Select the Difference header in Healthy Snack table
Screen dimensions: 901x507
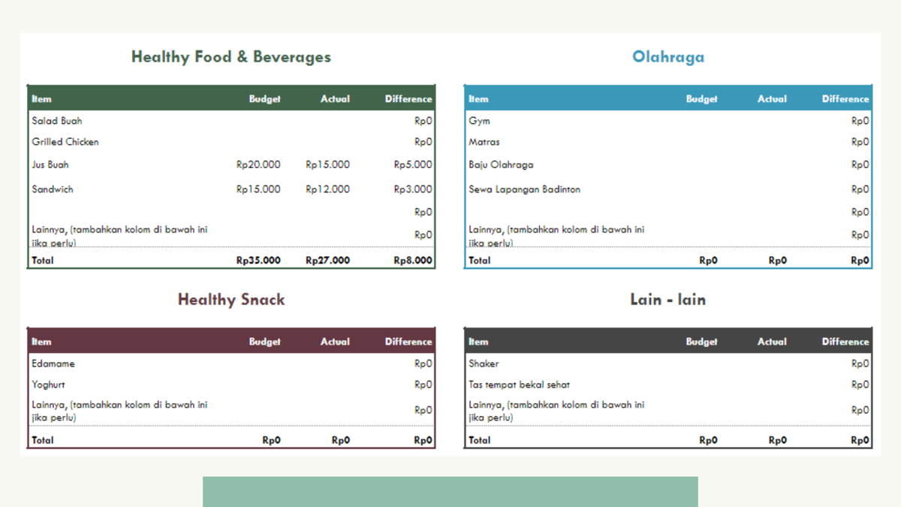click(408, 341)
